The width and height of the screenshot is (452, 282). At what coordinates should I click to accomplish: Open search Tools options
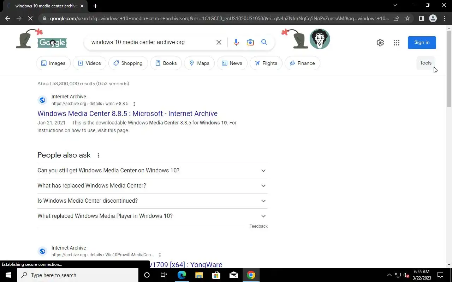click(x=426, y=63)
